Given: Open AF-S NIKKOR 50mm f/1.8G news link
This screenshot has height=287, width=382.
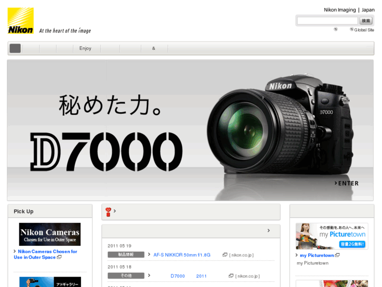Looking at the screenshot, I should tap(182, 255).
